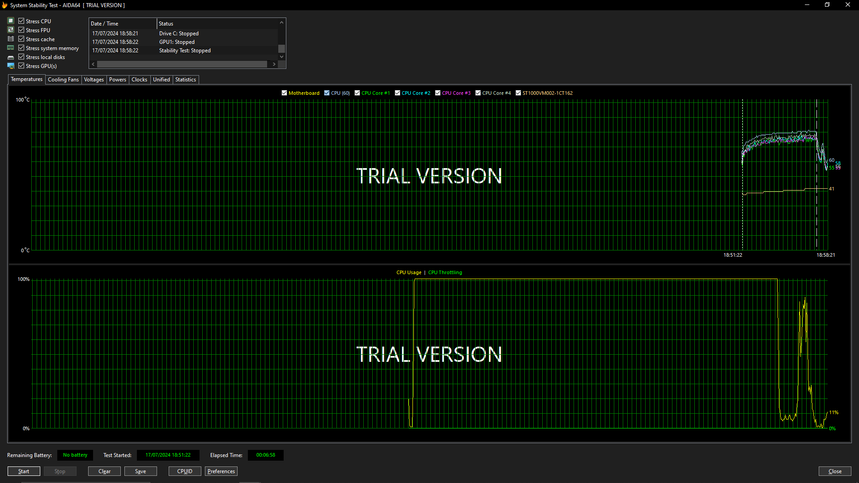Restore down the AIDA64 window
This screenshot has width=859, height=483.
tap(827, 5)
